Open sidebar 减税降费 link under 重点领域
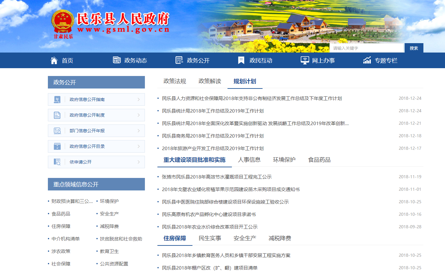The width and height of the screenshot is (445, 273). coord(109,226)
